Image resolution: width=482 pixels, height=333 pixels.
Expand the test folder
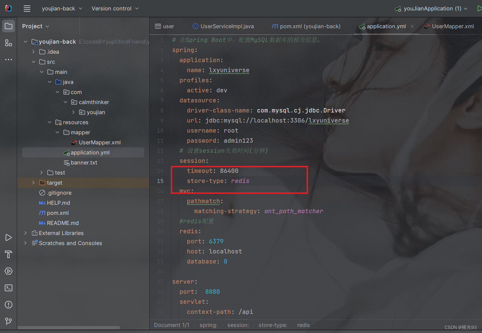pos(42,173)
